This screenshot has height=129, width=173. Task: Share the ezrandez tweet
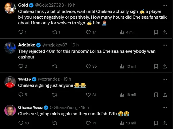click(164, 95)
